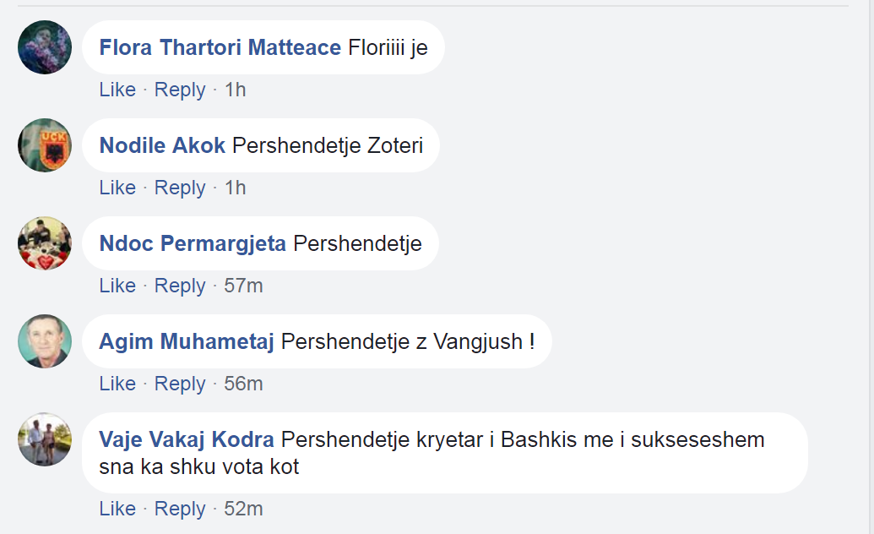Click the 57m timestamp on Ndoc's comment
Image resolution: width=874 pixels, height=534 pixels.
click(x=243, y=286)
